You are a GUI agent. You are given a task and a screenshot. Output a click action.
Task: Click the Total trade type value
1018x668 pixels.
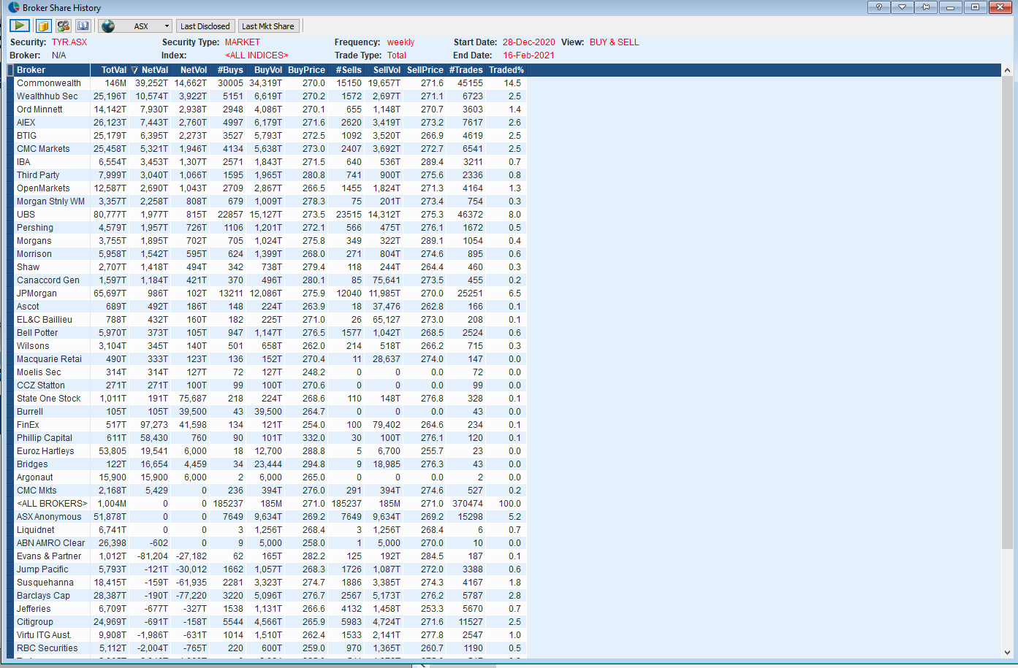coord(397,55)
